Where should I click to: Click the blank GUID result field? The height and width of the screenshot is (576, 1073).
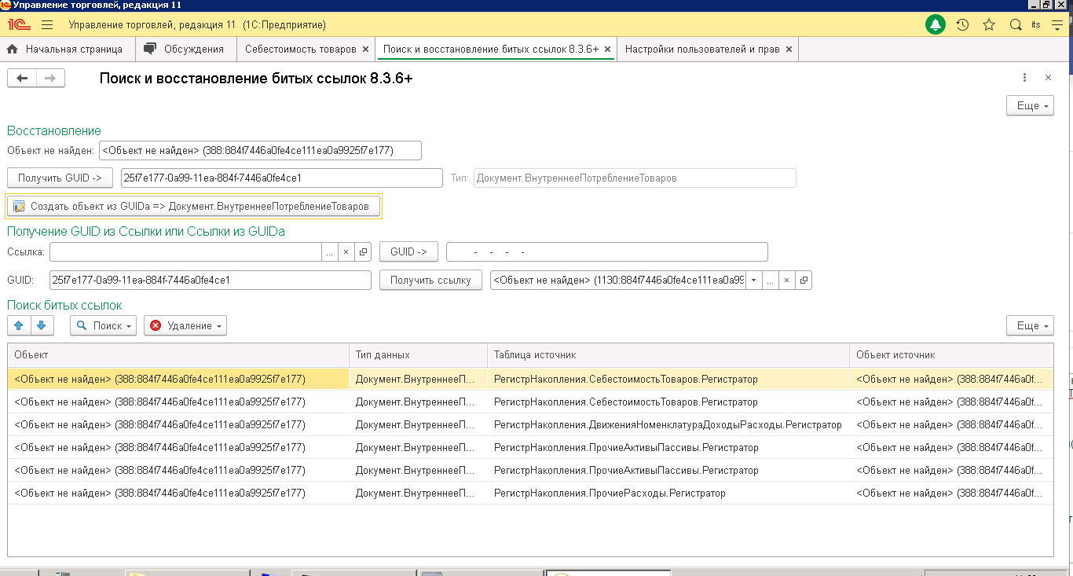[x=607, y=252]
